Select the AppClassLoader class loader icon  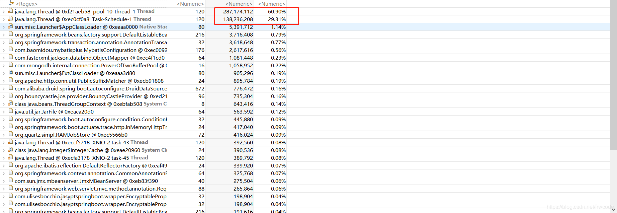10,26
